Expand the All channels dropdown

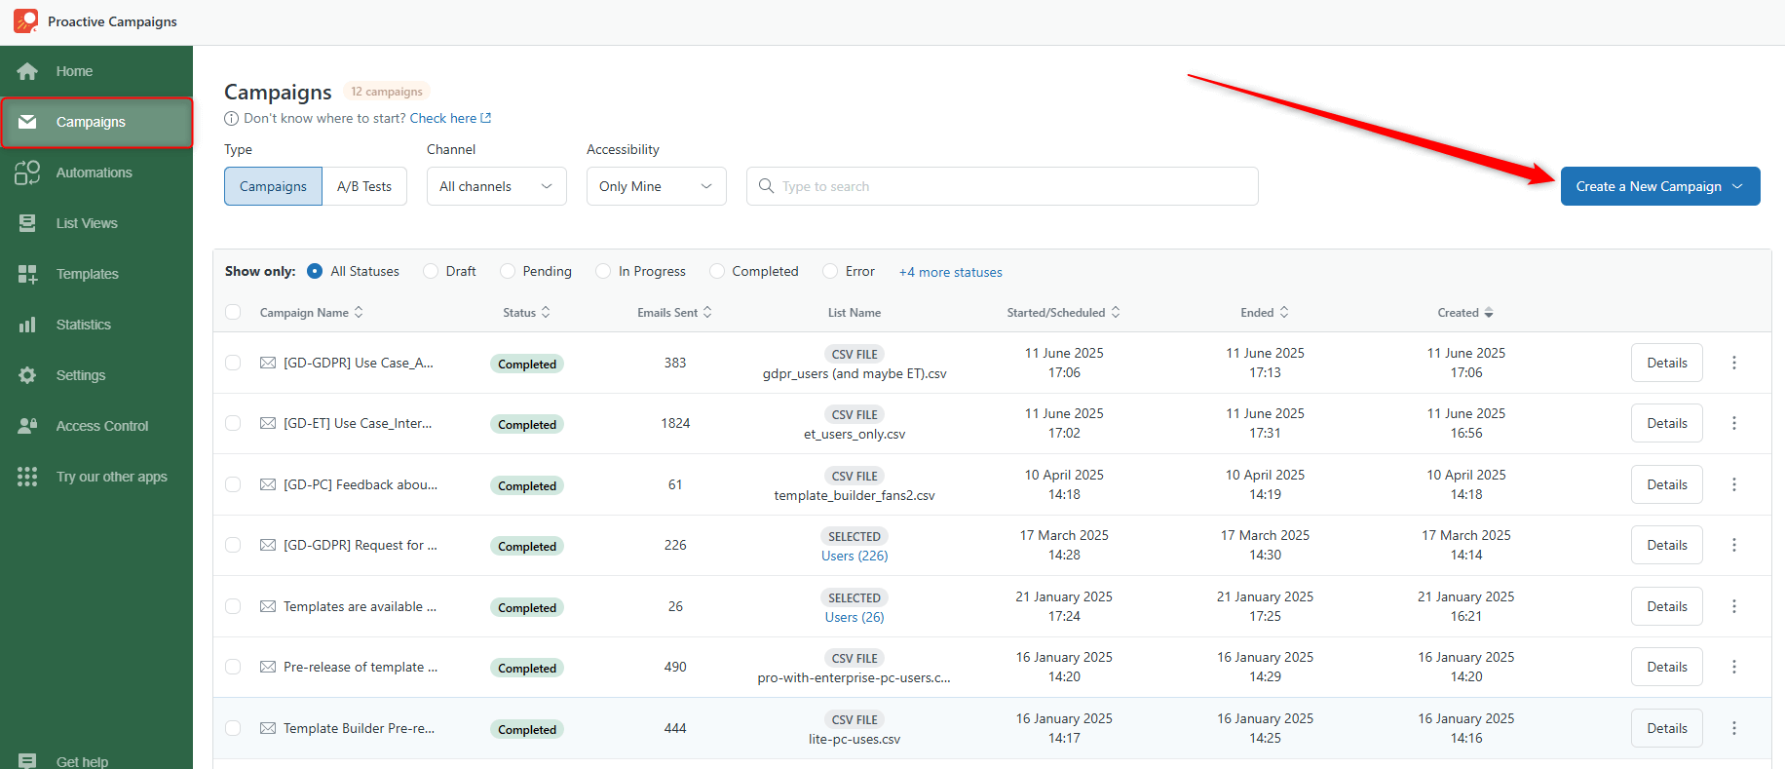[x=496, y=186]
